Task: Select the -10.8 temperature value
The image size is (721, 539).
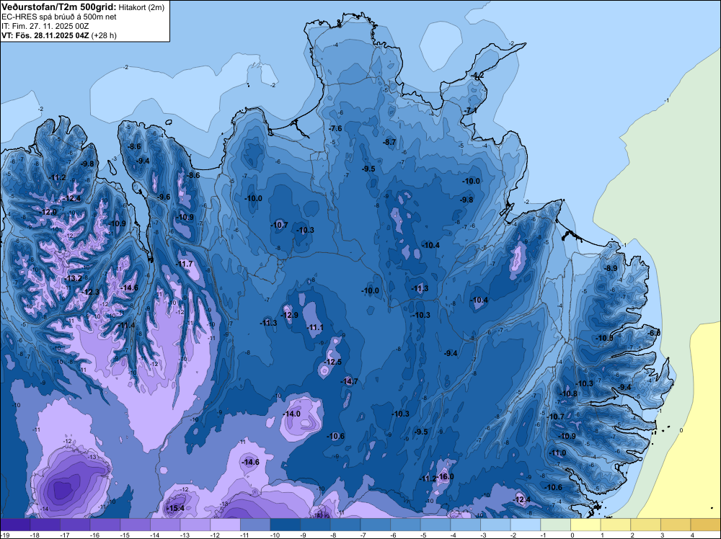Action: click(x=568, y=393)
